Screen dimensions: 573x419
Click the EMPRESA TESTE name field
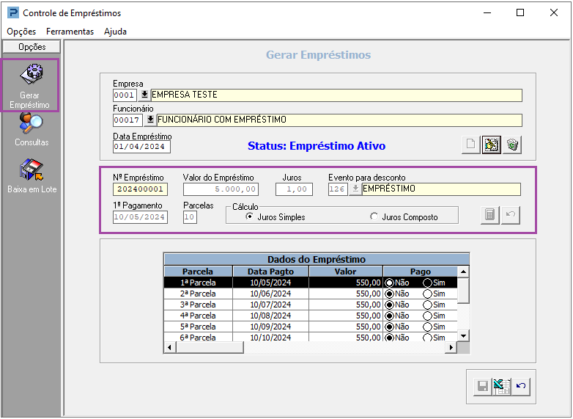click(336, 95)
